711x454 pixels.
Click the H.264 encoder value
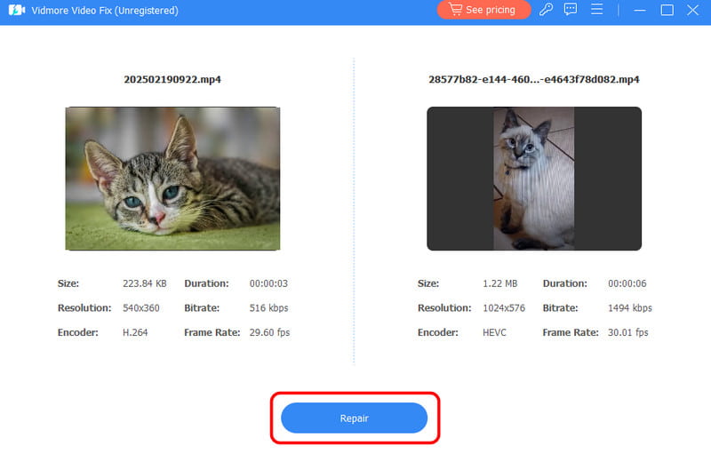pos(137,332)
